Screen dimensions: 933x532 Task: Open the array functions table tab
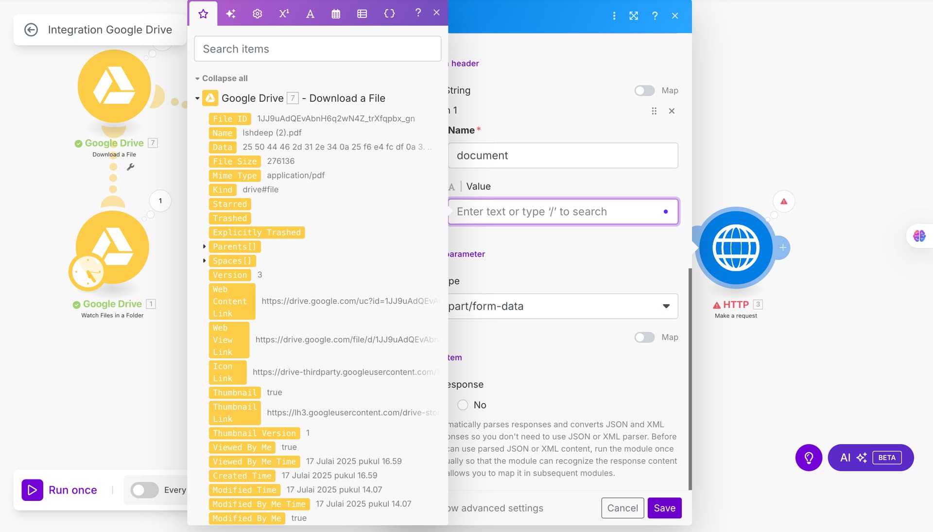[x=362, y=14]
